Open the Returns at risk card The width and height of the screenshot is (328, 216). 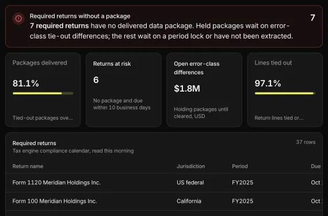coord(124,90)
